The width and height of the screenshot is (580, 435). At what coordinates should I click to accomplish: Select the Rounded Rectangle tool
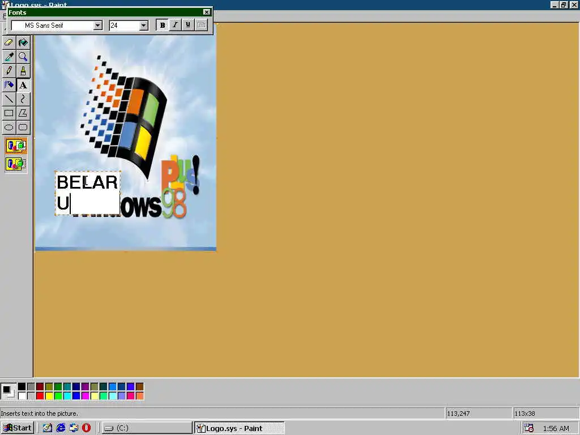(23, 127)
